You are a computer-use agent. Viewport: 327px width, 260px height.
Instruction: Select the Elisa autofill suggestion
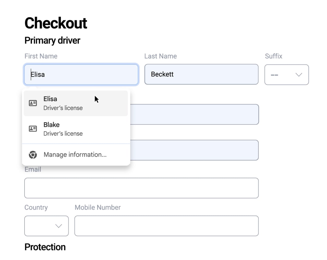click(75, 103)
